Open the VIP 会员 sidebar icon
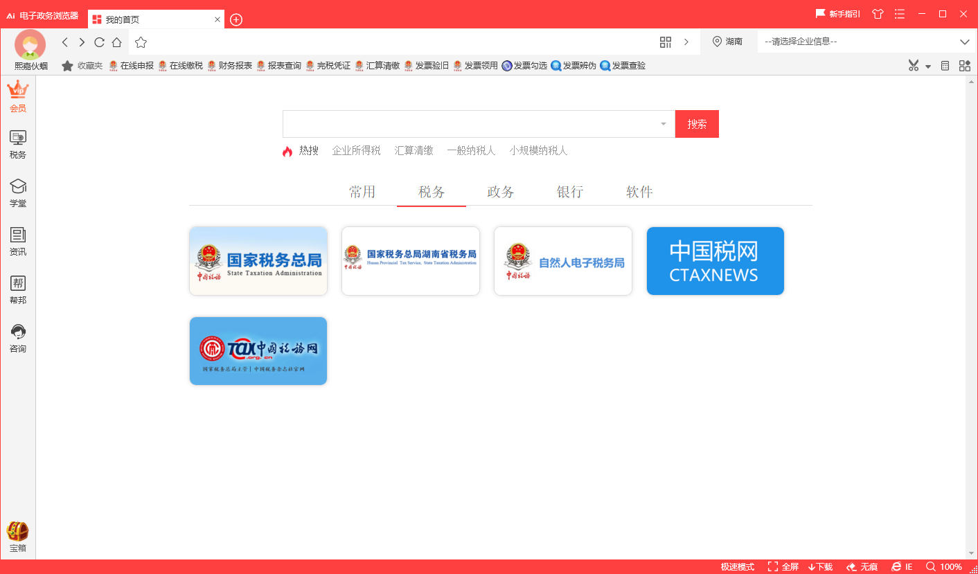The image size is (978, 574). [18, 96]
